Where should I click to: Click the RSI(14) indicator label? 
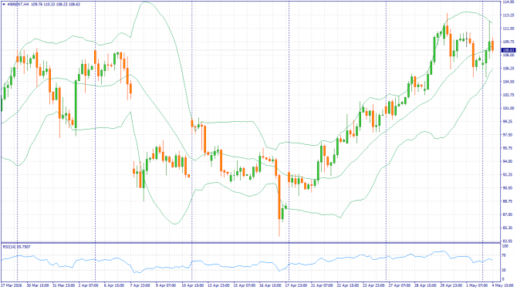[8, 247]
